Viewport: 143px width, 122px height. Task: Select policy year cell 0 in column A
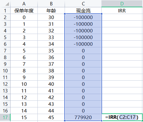[24, 17]
